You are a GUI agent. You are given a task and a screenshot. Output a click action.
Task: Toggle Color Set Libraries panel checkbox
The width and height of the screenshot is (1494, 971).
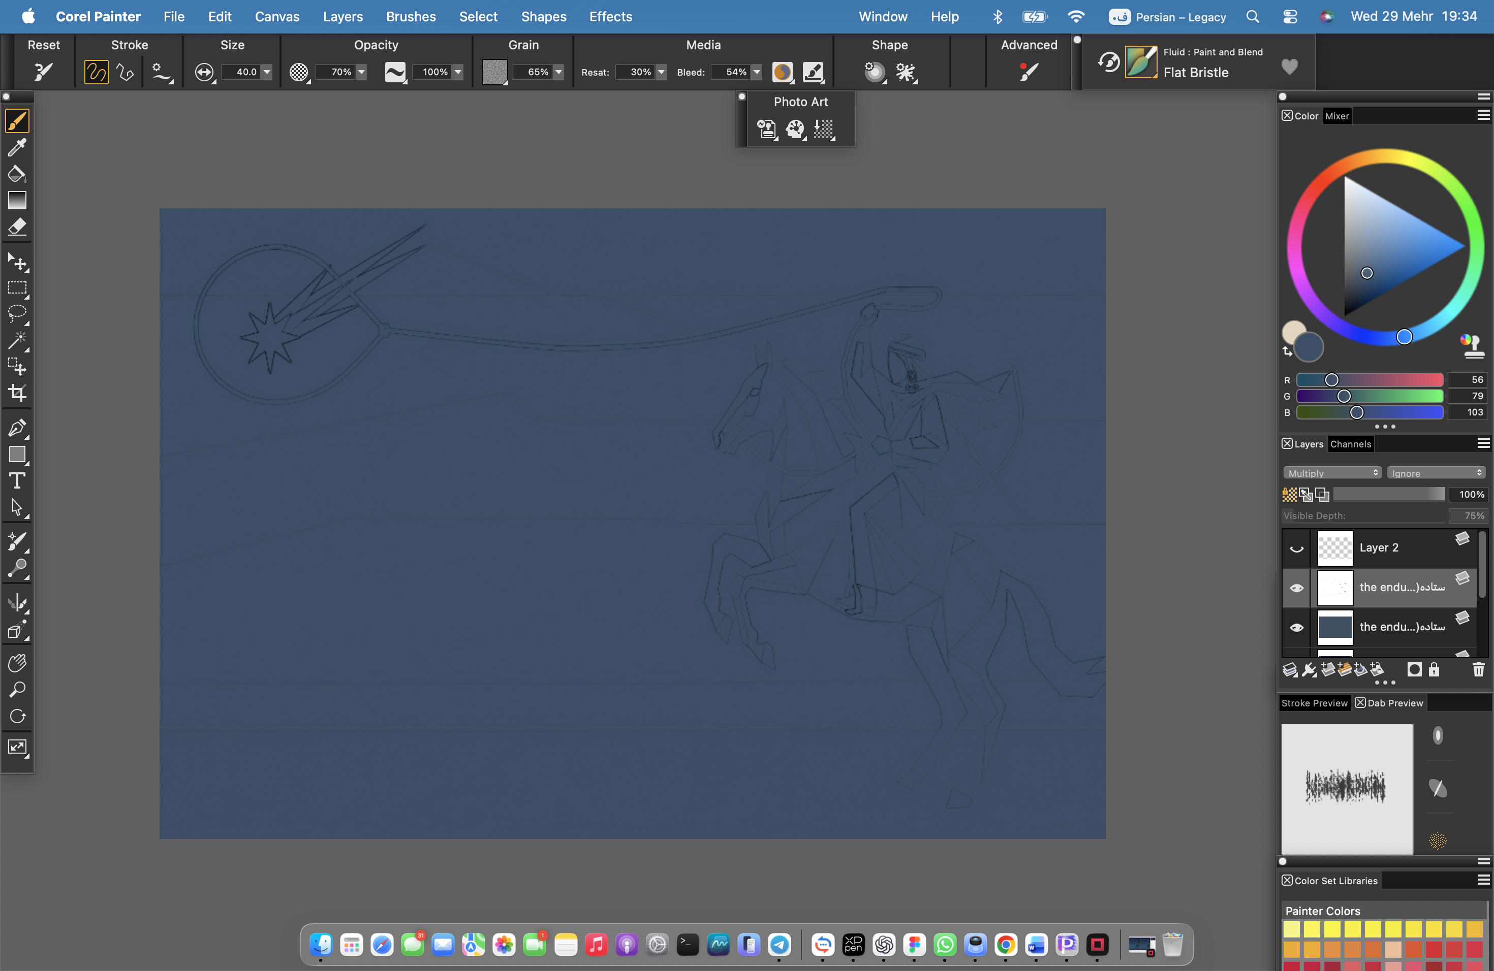tap(1287, 880)
